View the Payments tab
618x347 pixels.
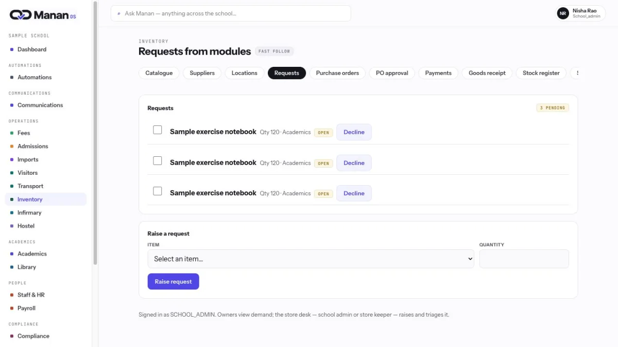[x=438, y=73]
